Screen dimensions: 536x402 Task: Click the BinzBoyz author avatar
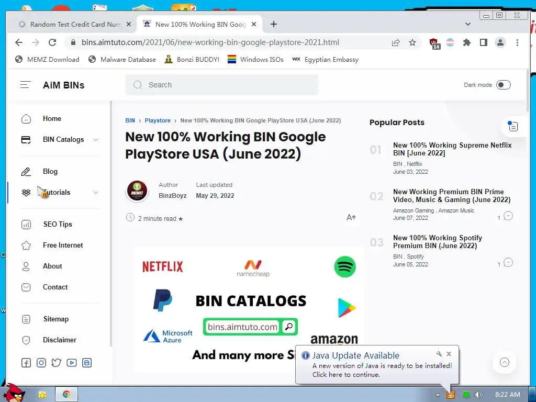[137, 191]
